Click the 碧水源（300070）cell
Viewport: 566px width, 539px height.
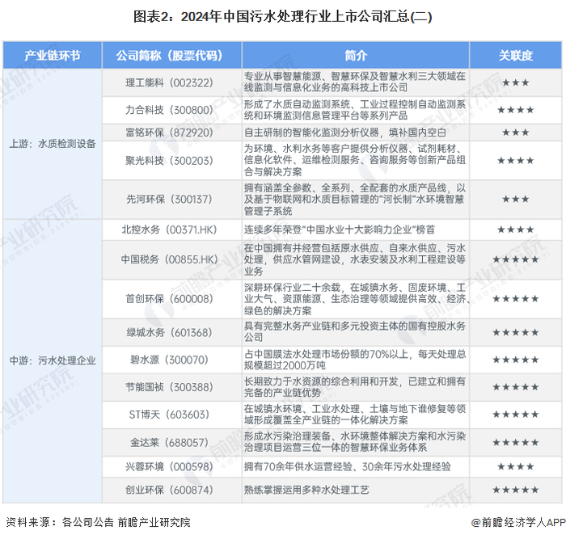coord(171,360)
